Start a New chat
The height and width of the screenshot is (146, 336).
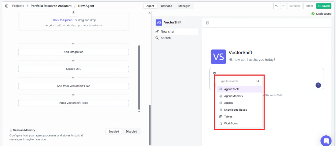176,32
